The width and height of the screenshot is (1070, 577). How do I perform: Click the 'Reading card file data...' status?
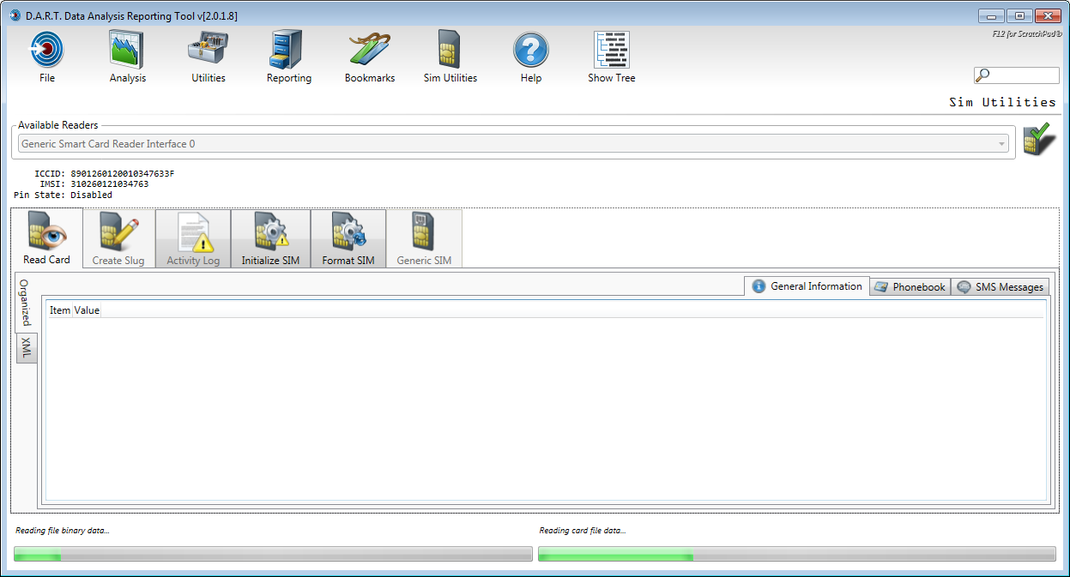583,531
